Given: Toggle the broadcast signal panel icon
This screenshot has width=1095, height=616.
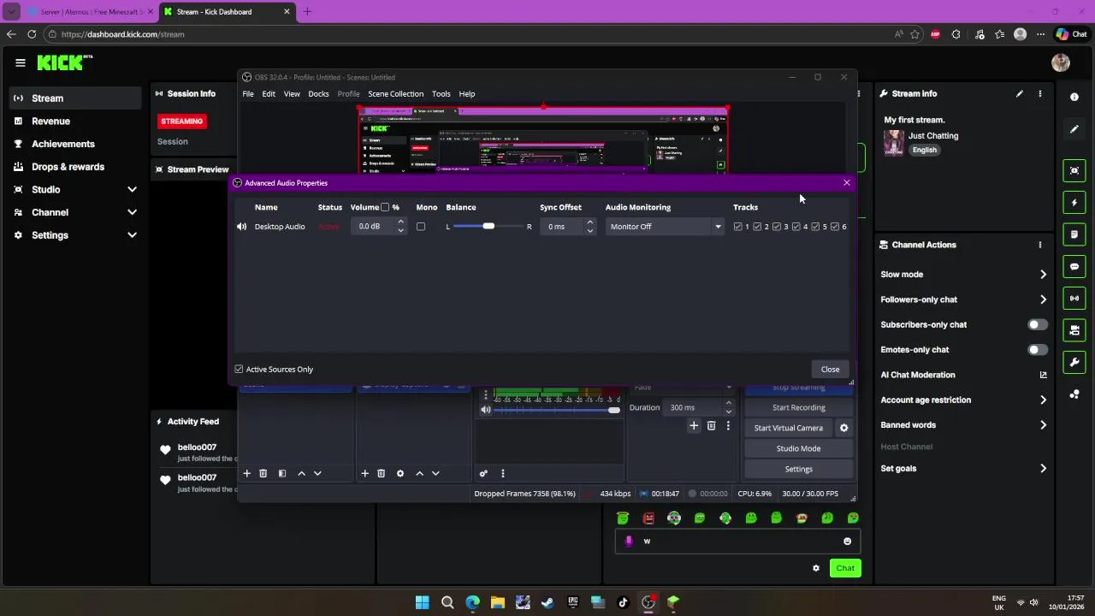Looking at the screenshot, I should pos(1074,299).
